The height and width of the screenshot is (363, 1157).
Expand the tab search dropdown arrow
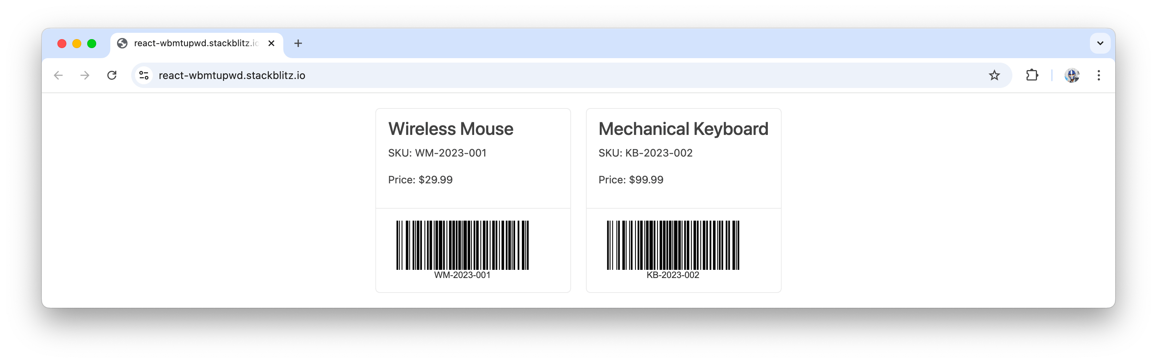(x=1100, y=44)
